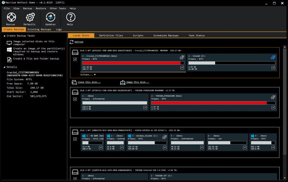
Task: Uncheck the 128.0 MB unformatted partition checkbox
Action: pos(145,107)
